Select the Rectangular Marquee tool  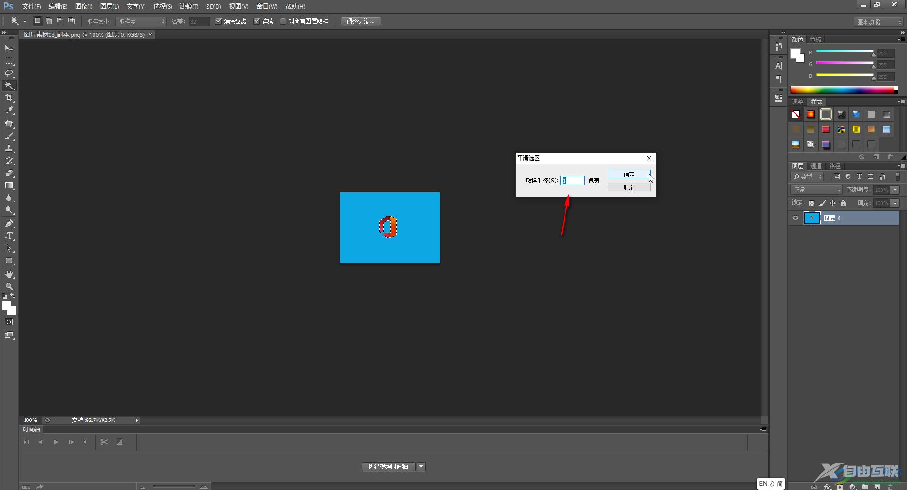(x=9, y=61)
